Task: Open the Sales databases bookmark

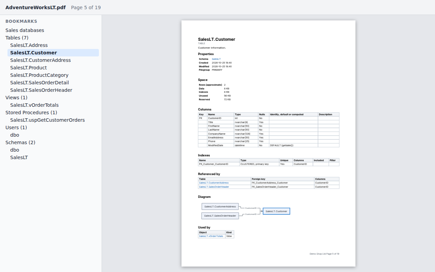Action: tap(25, 30)
